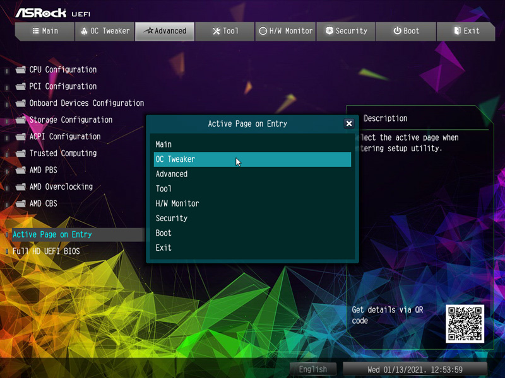Click the list icon on Main tab
This screenshot has width=505, height=378.
[x=35, y=31]
